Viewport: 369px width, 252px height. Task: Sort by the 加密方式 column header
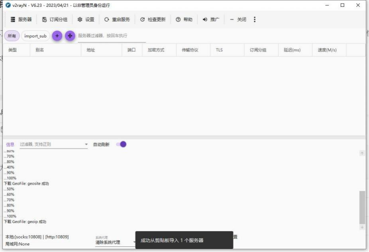[159, 50]
